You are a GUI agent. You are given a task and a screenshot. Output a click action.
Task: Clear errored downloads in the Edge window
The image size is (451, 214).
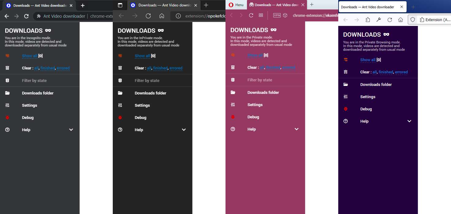(x=176, y=68)
